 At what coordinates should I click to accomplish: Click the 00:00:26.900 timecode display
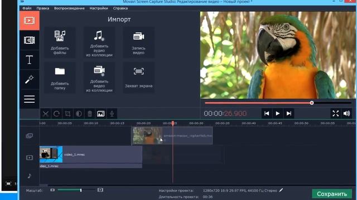tap(225, 113)
